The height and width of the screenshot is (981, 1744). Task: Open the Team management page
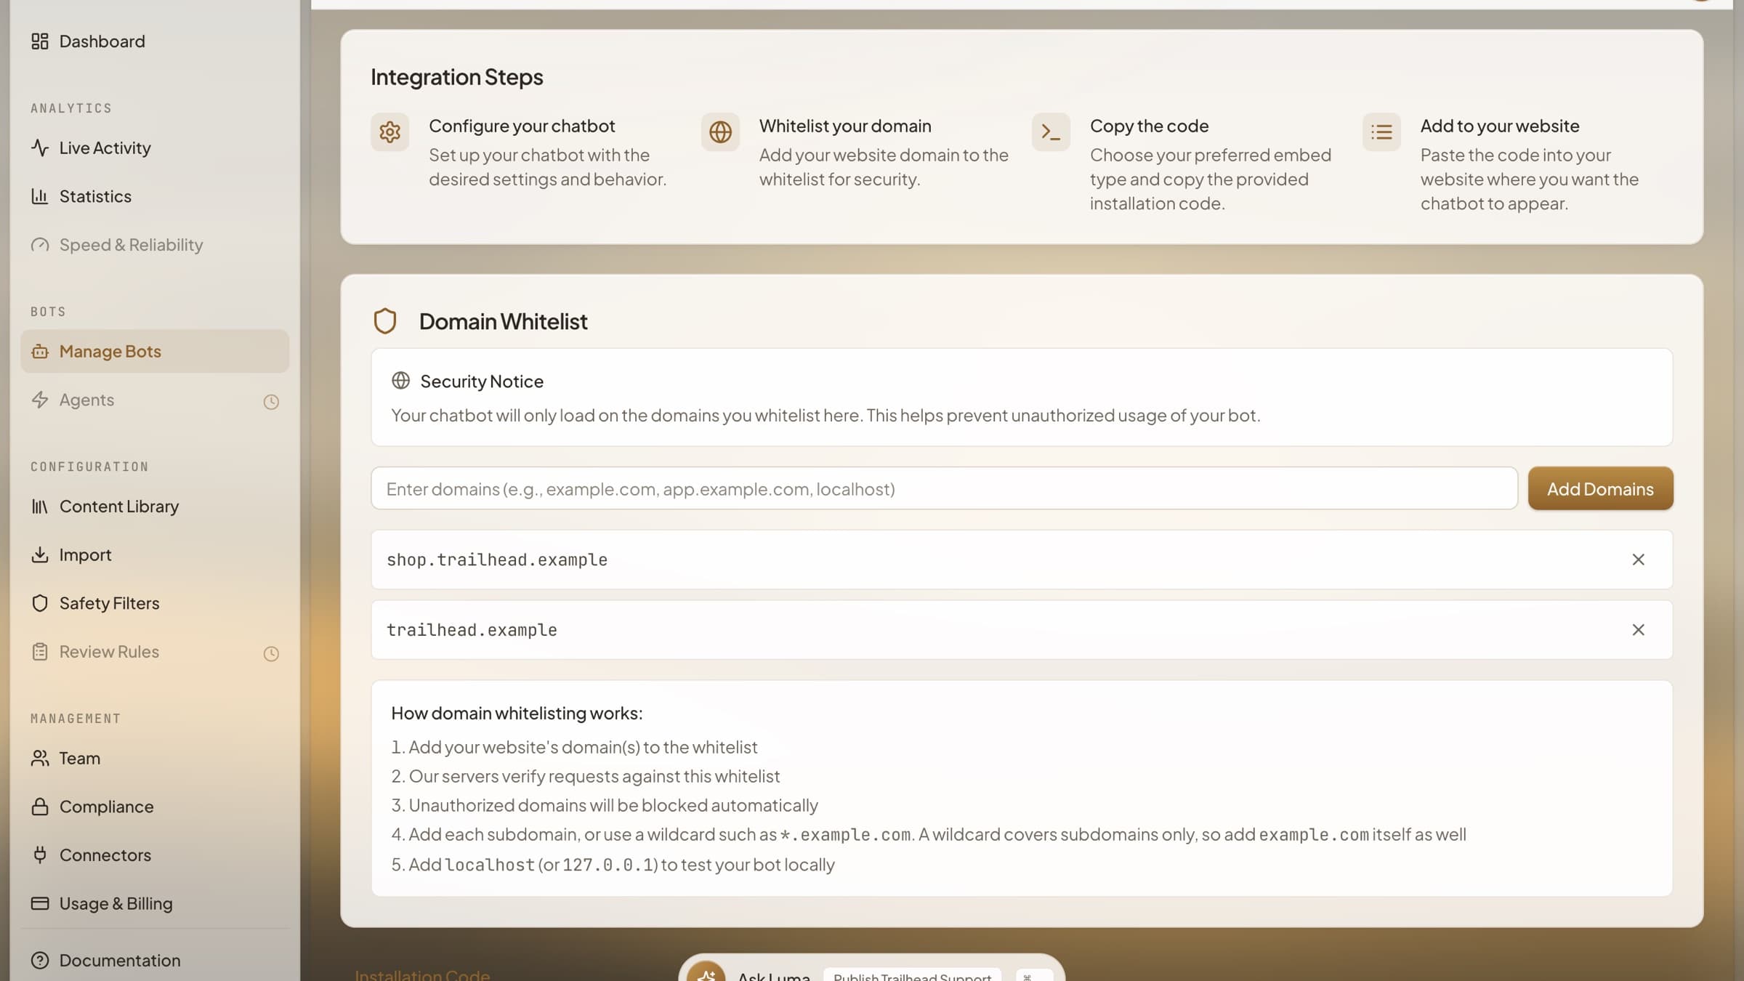155,759
